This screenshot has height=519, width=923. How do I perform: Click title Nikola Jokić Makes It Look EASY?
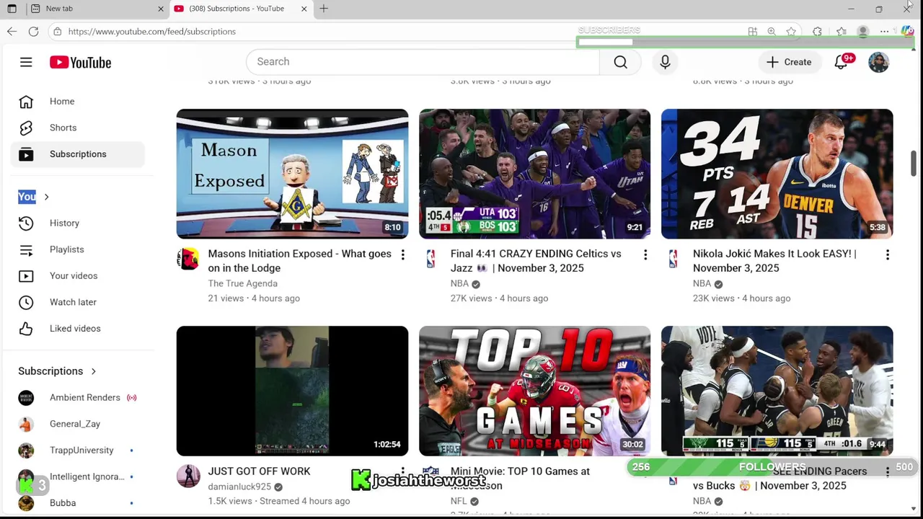point(774,261)
